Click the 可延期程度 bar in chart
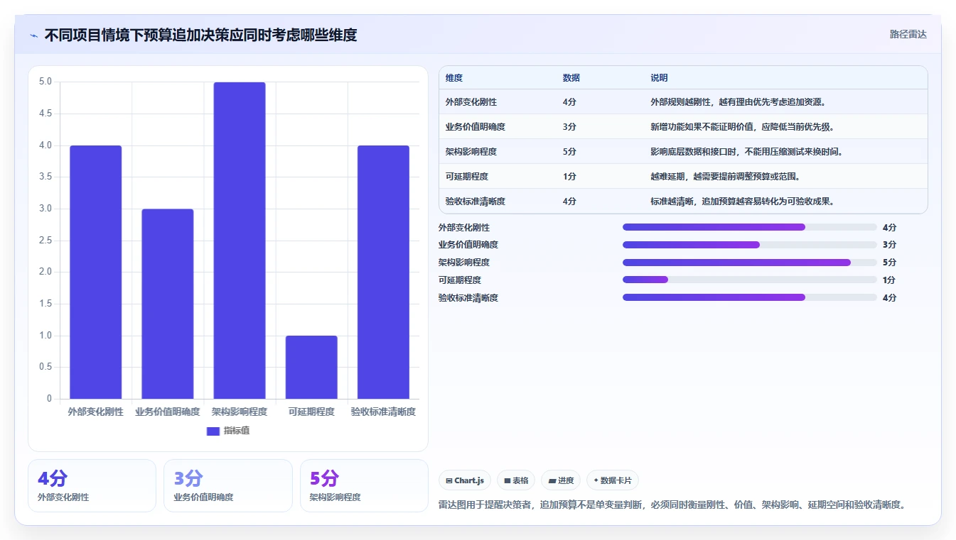The image size is (956, 540). point(311,367)
